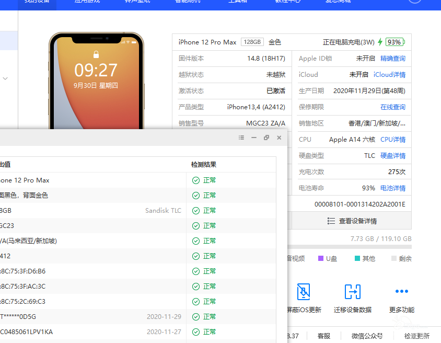The height and width of the screenshot is (343, 441).
Task: Minimize the detection report dialog
Action: 254,138
